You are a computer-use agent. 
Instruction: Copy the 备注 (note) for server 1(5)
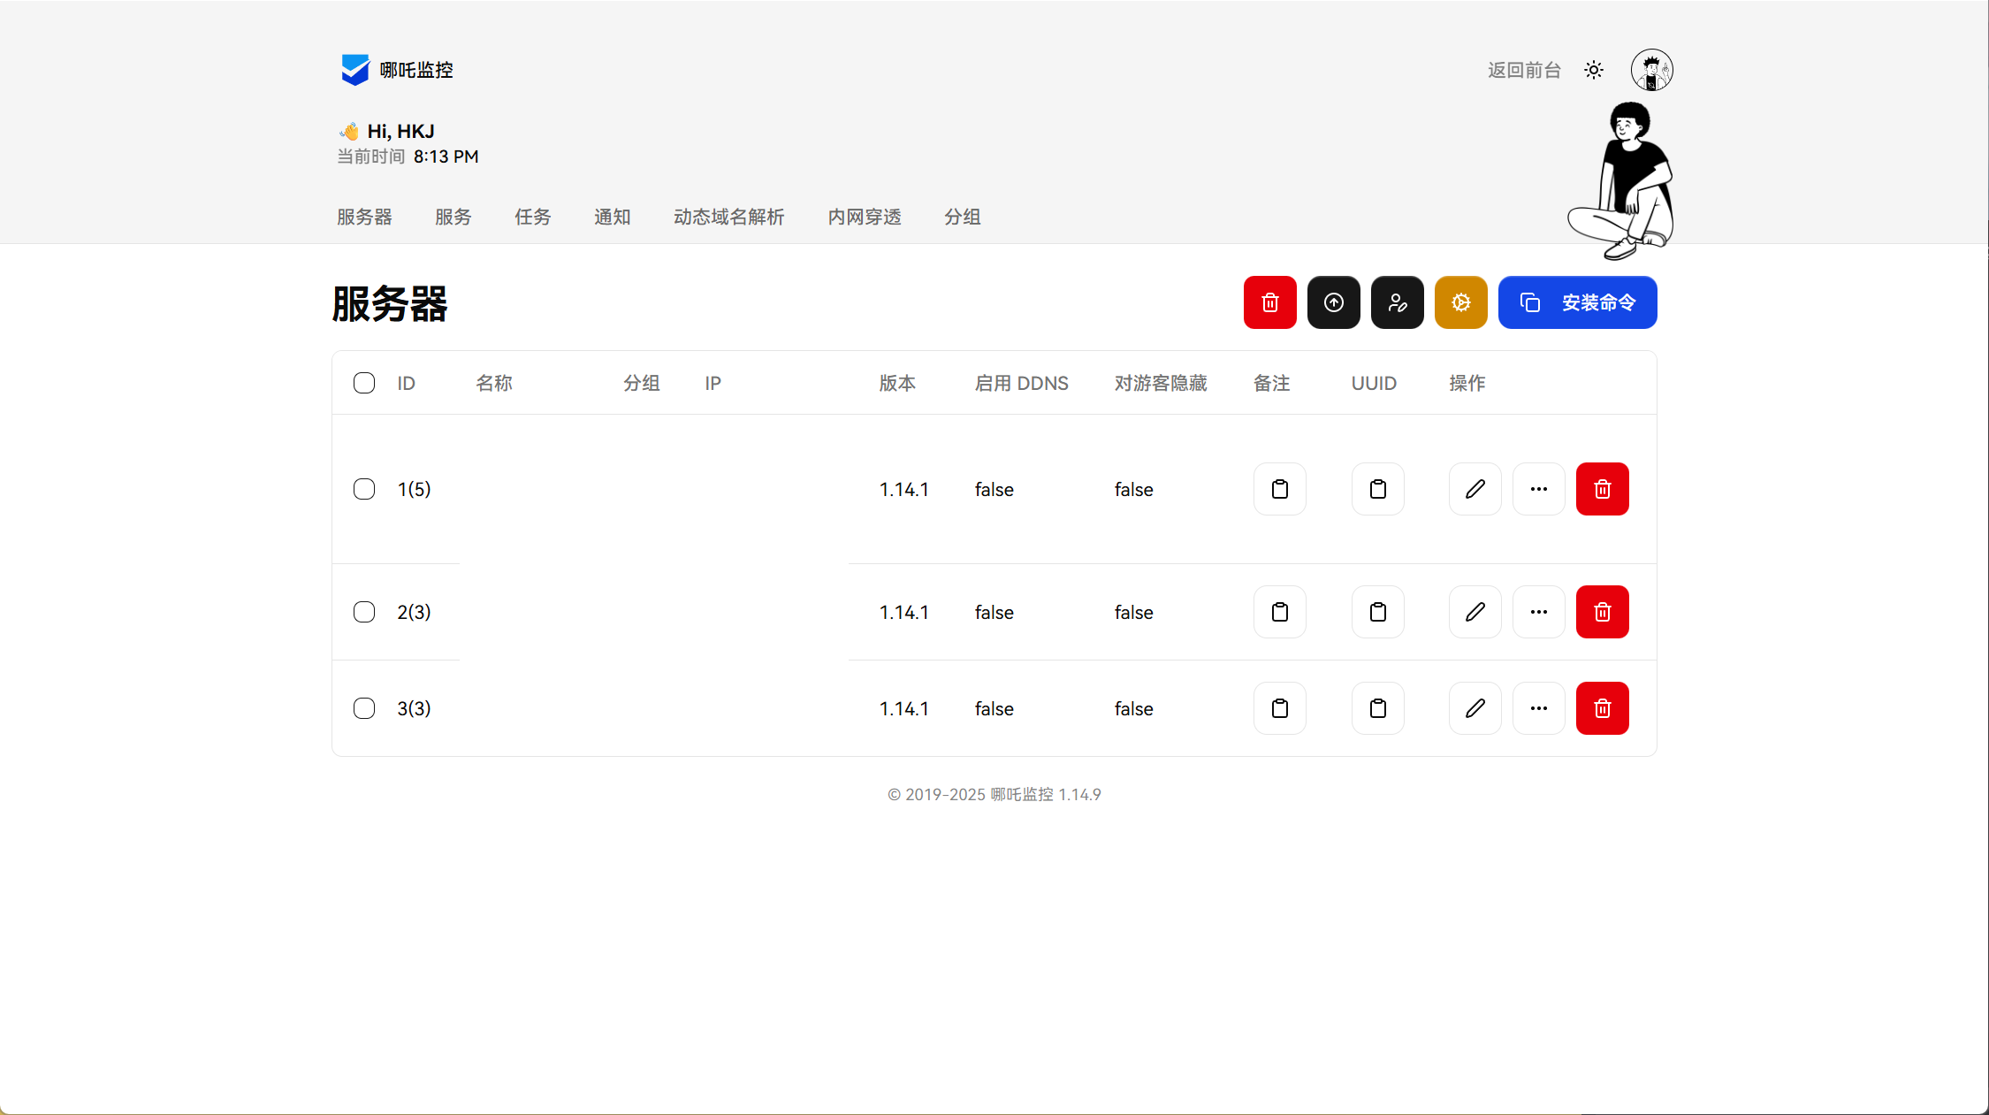point(1279,489)
